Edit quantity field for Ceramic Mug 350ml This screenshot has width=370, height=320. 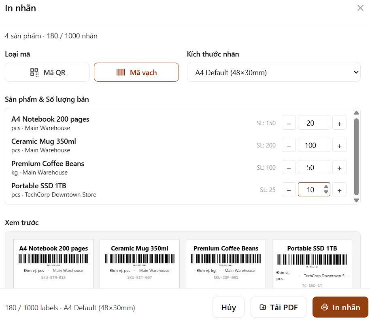(x=314, y=145)
